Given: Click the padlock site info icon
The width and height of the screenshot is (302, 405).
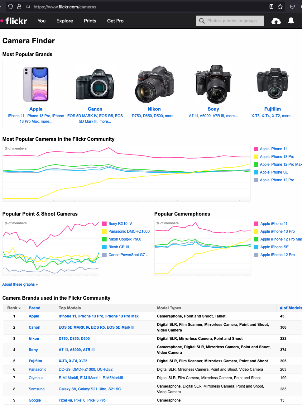Looking at the screenshot, I should click(19, 7).
